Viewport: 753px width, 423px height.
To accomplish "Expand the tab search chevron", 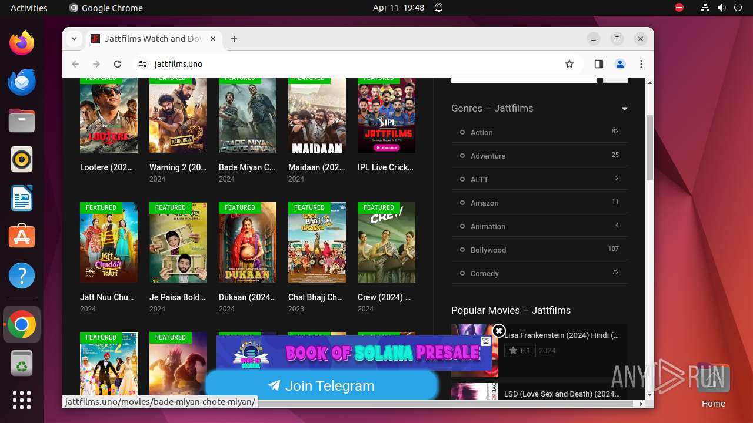I will point(74,39).
